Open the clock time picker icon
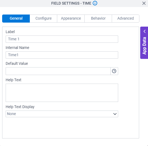The image size is (148, 146). click(114, 71)
